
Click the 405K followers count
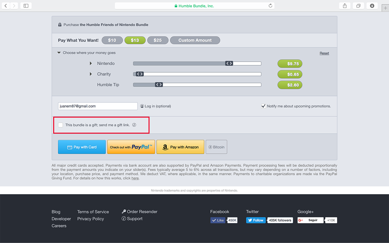tap(280, 220)
